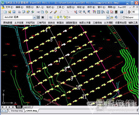Viewport: 139px width, 115px height.
Task: Open the 原始数据 menu
Action: 8,23
